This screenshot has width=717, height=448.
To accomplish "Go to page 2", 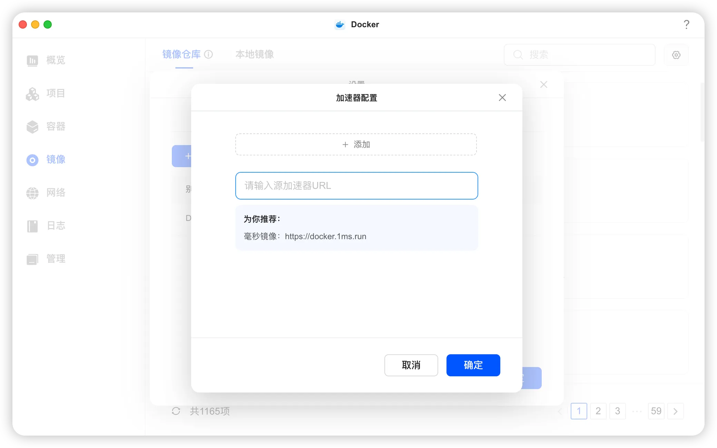I will tap(598, 411).
